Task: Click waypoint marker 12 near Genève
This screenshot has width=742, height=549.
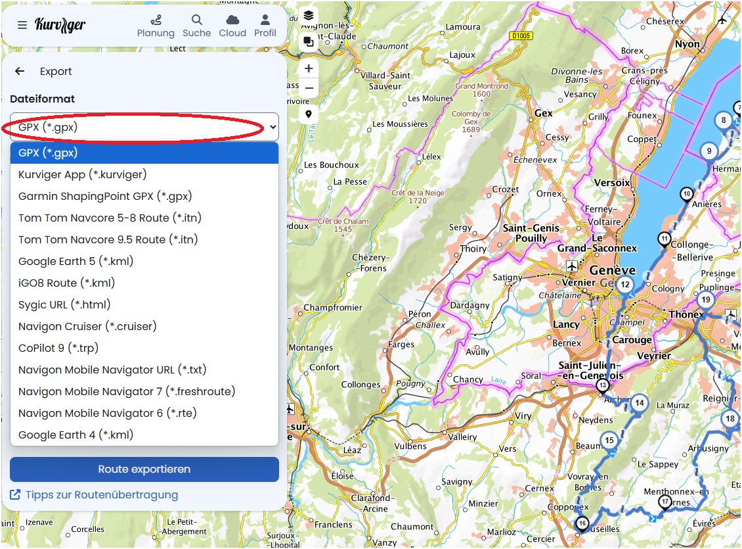Action: tap(624, 284)
